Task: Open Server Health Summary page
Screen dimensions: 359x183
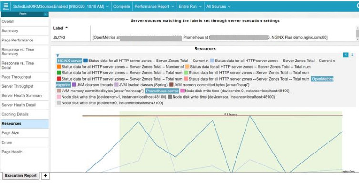Action: tap(25, 96)
